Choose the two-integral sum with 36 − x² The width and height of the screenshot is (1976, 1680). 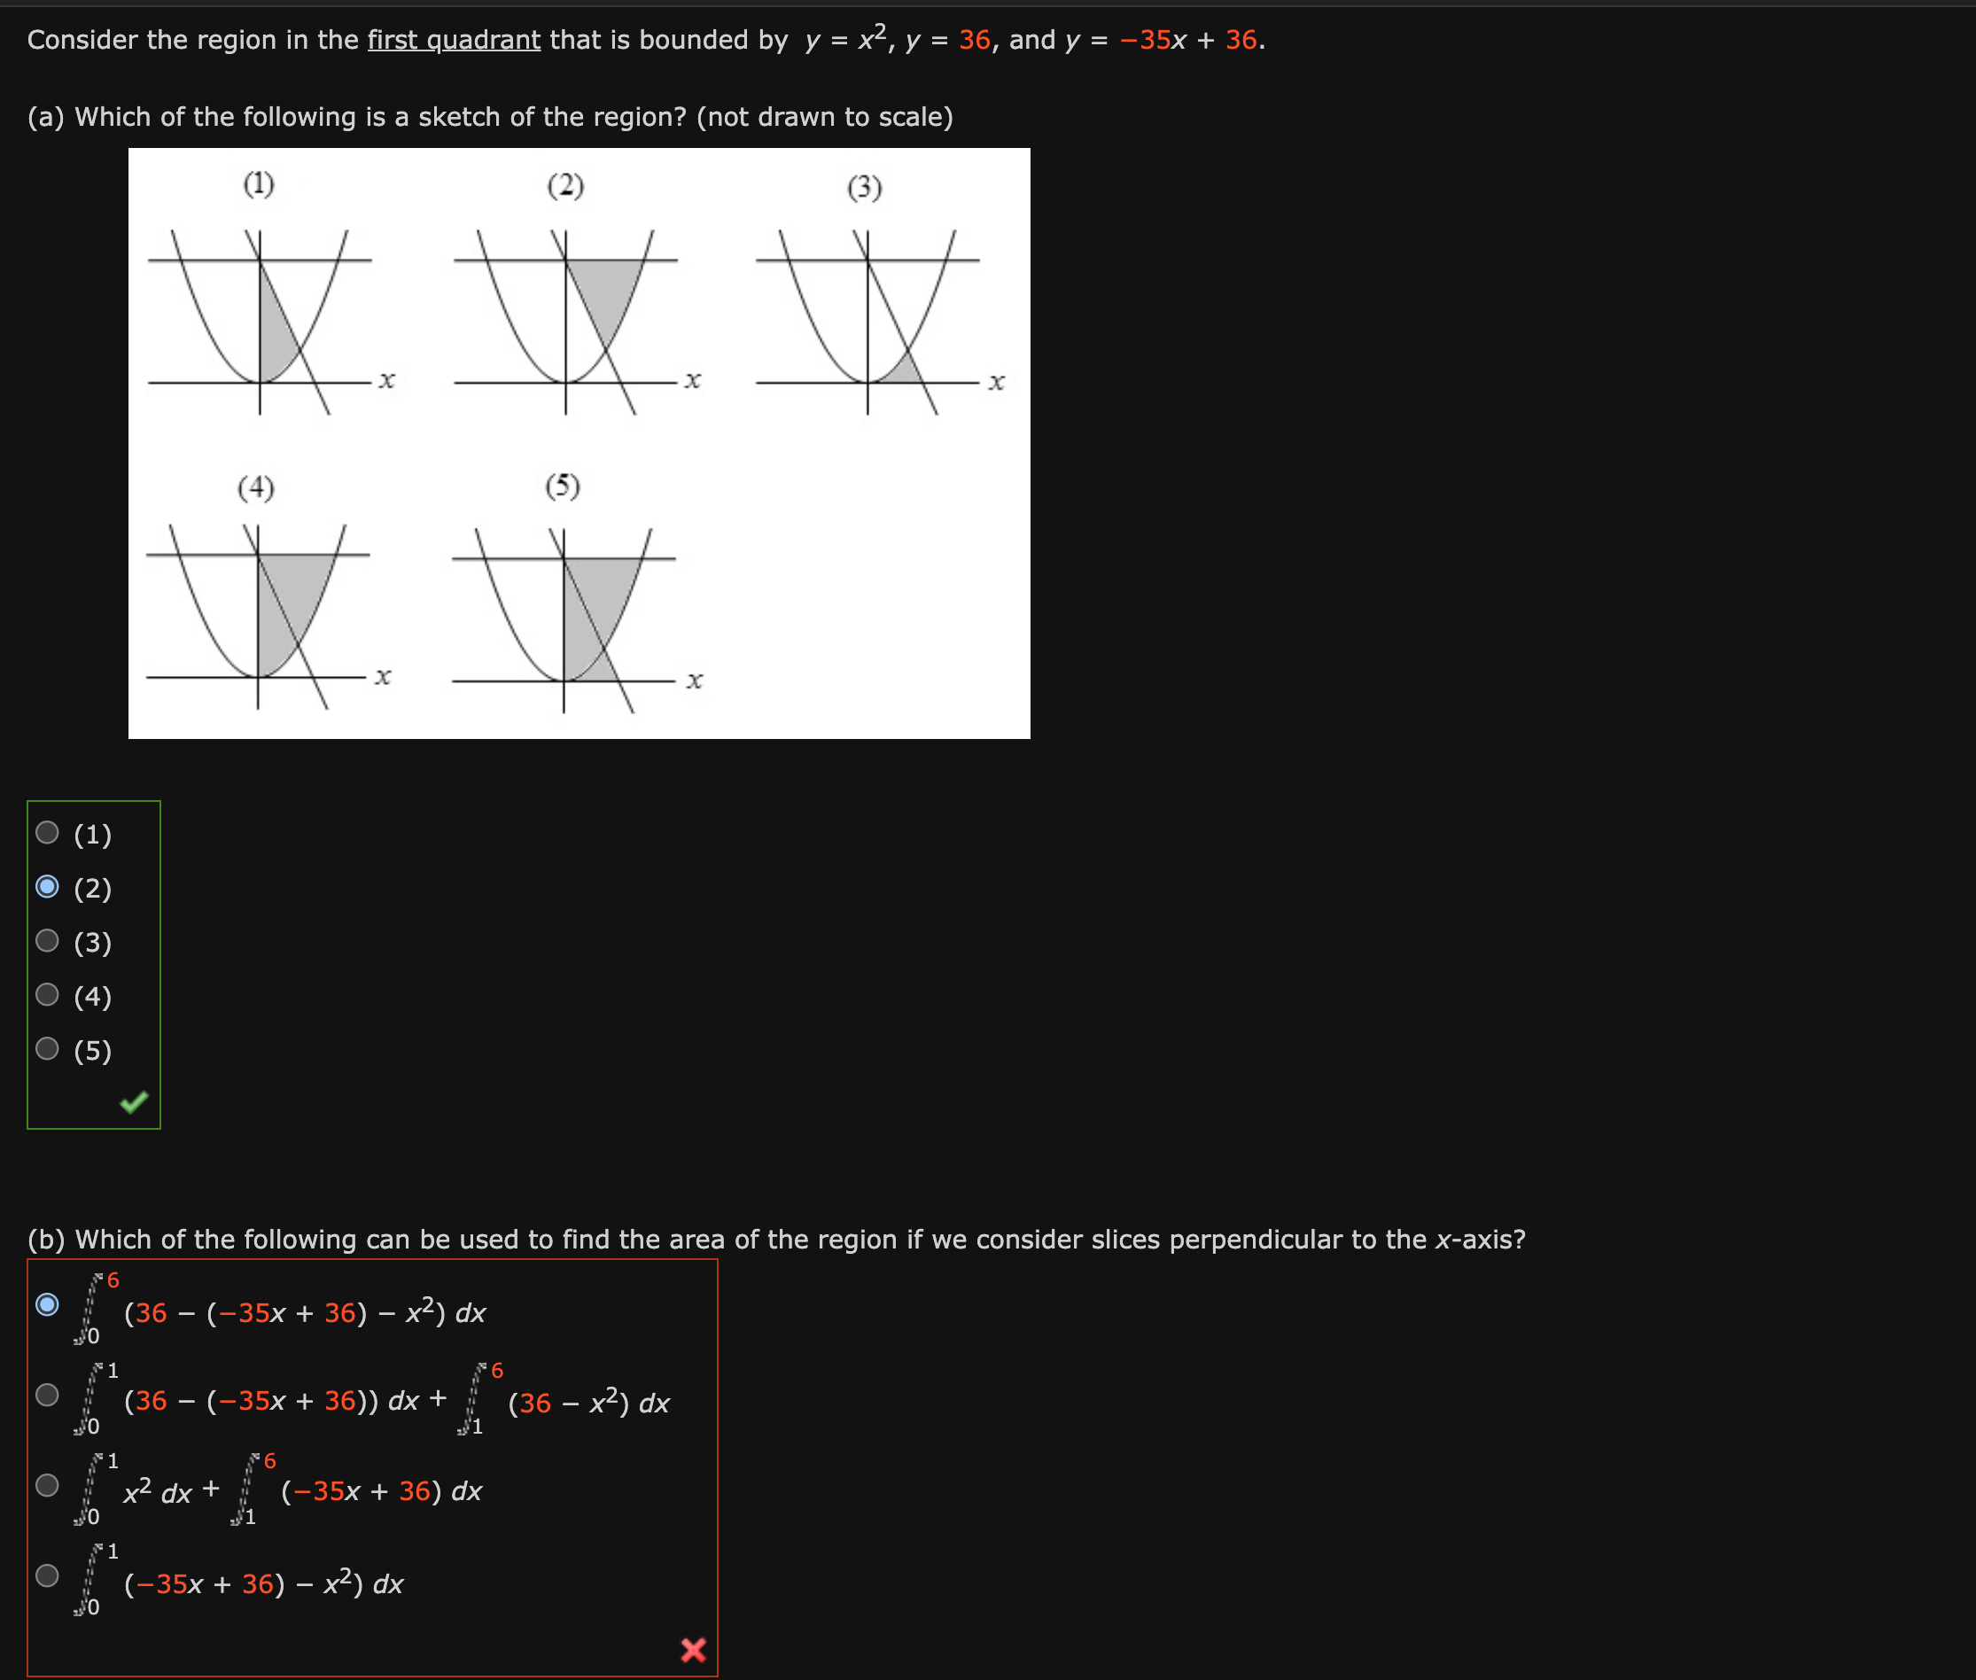47,1395
